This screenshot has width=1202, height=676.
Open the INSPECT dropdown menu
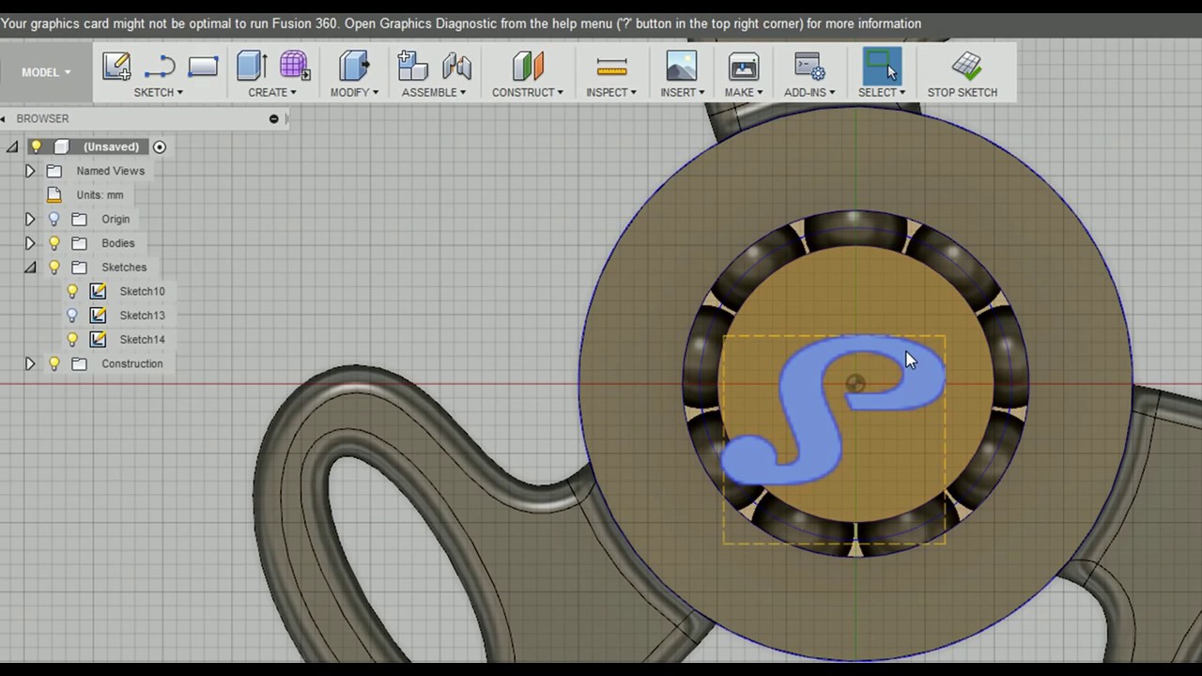[611, 92]
